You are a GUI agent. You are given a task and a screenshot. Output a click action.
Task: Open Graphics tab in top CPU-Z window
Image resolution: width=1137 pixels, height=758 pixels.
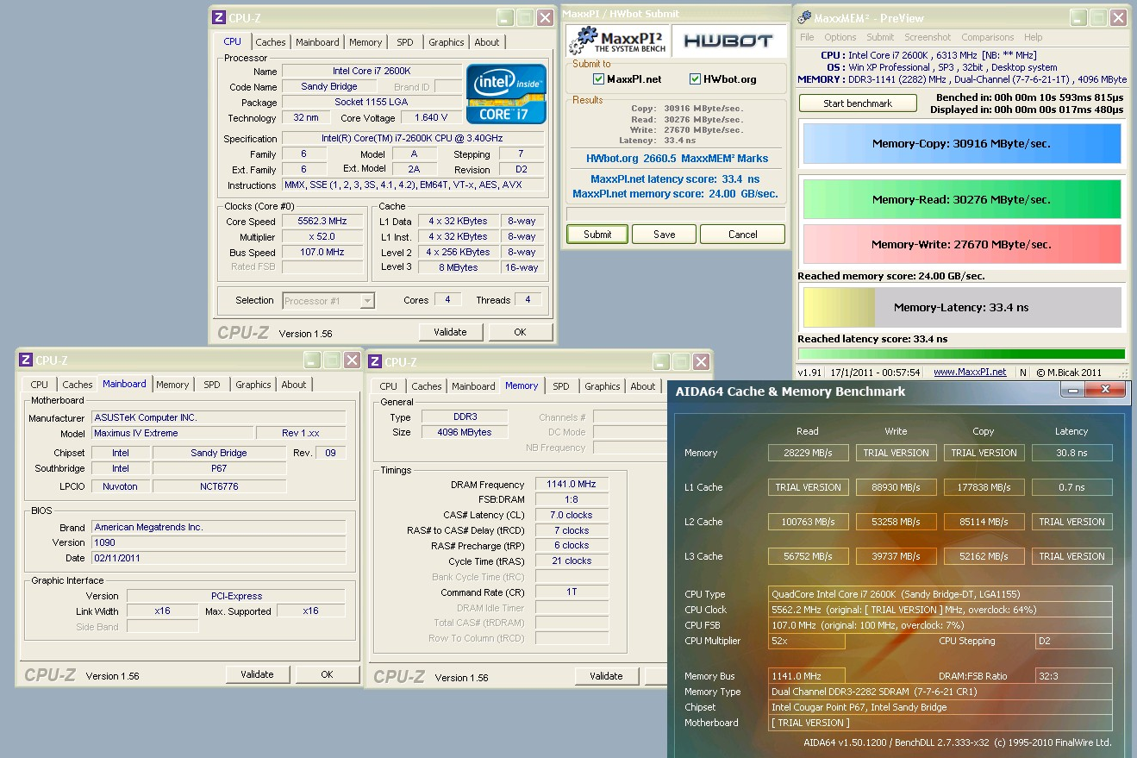pyautogui.click(x=447, y=42)
